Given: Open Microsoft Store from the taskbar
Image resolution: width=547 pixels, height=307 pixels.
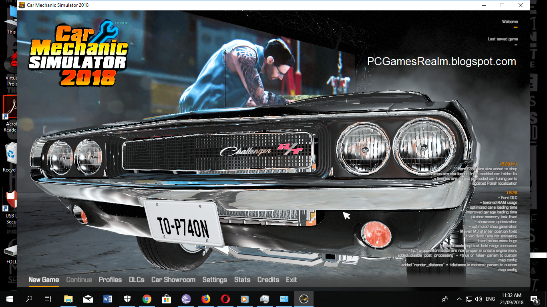Looking at the screenshot, I should point(166,299).
